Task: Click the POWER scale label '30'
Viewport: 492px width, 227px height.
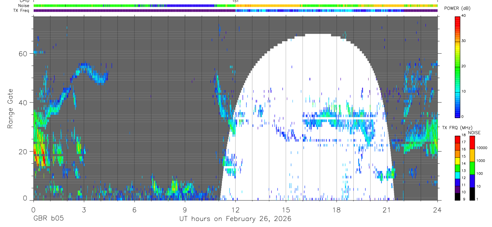Action: (x=464, y=41)
